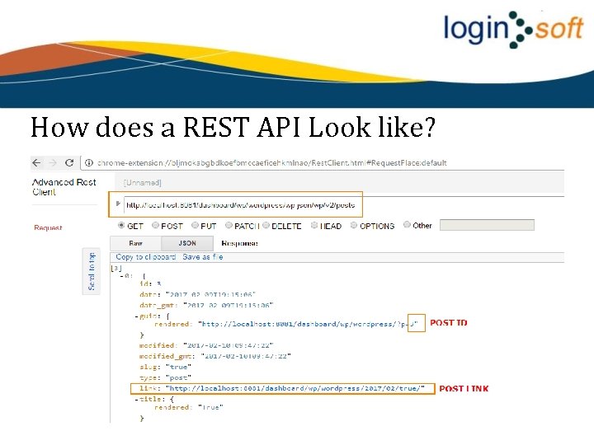Expand the request URL details triangle

[118, 204]
